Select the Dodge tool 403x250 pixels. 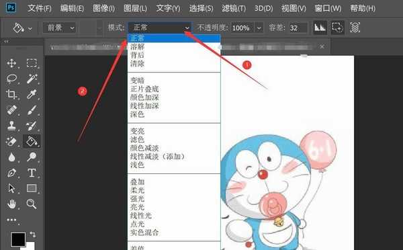32,157
